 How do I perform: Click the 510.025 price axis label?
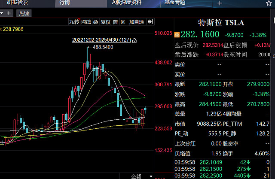[163, 33]
